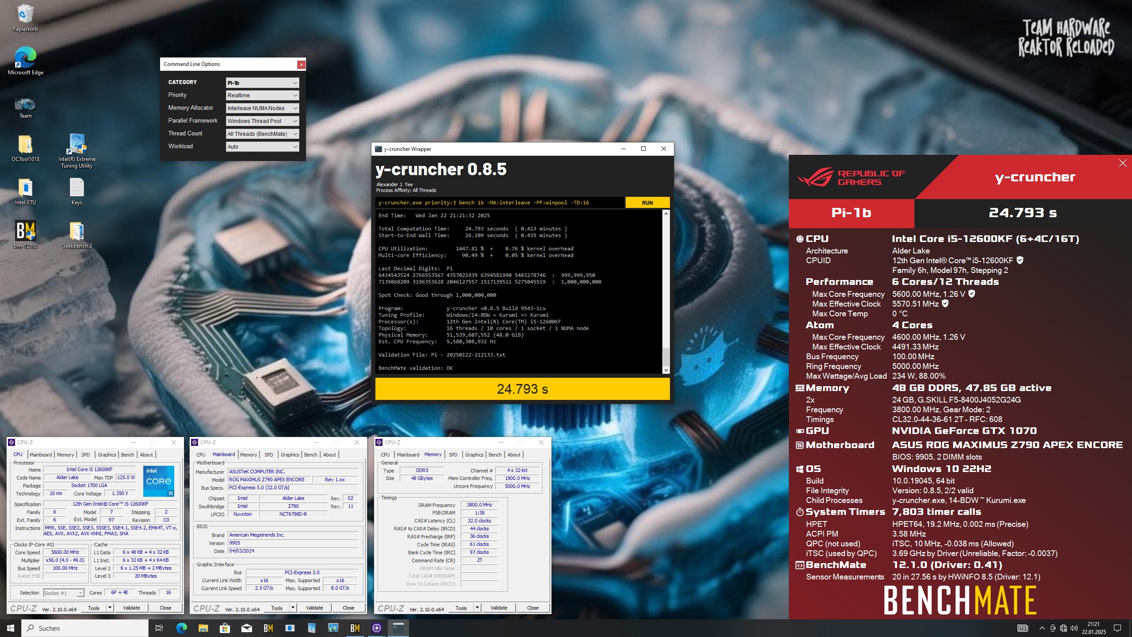This screenshot has height=637, width=1132.
Task: Expand the Thread Count dropdown
Action: point(262,134)
